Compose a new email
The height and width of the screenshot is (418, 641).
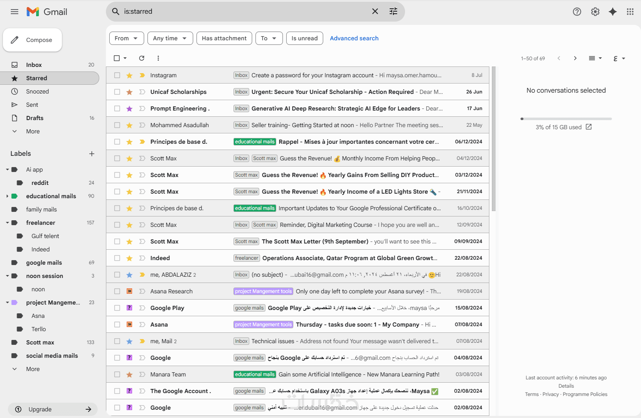[x=32, y=40]
